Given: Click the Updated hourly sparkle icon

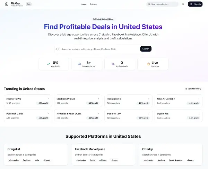Looking at the screenshot, I should 186,88.
